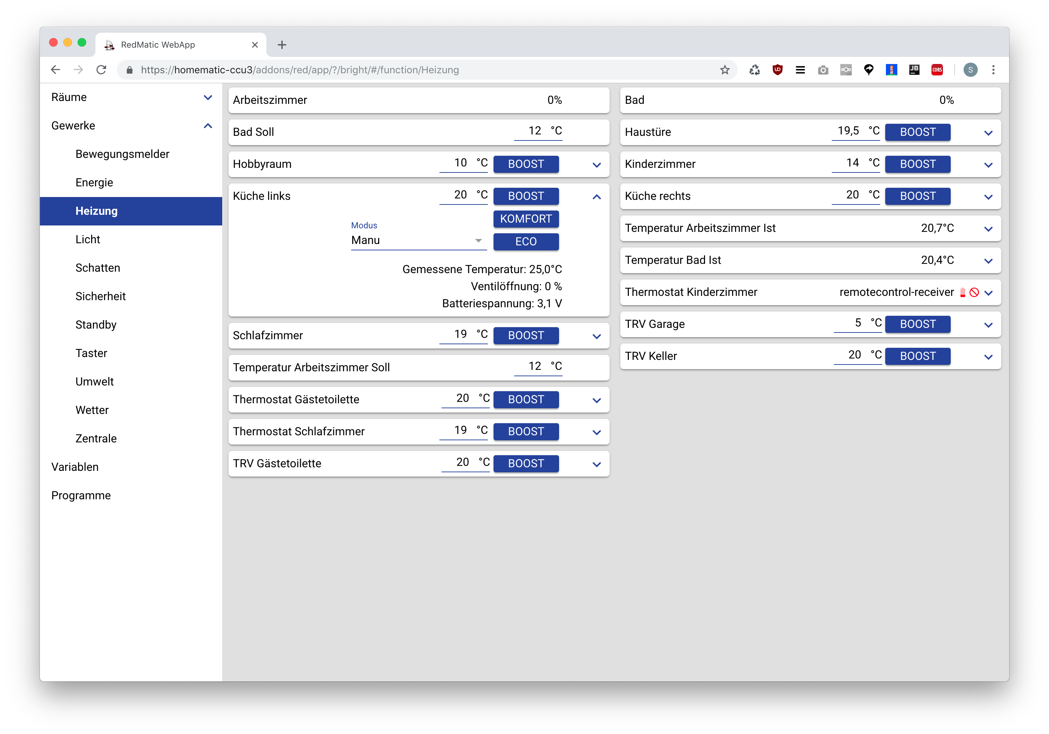
Task: Expand the Räume sidebar section
Action: [208, 98]
